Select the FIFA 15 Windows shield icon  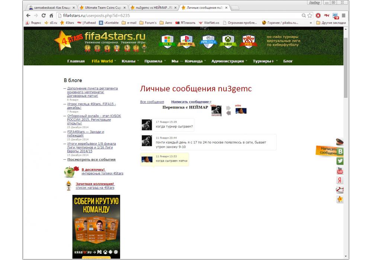coord(167,42)
